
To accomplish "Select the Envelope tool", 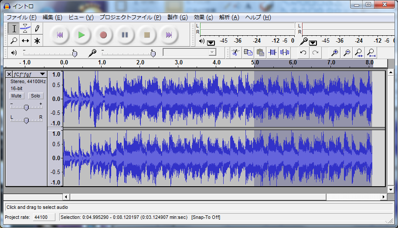I will point(25,29).
